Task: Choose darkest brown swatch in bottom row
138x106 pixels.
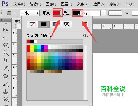Action: pos(60,72)
